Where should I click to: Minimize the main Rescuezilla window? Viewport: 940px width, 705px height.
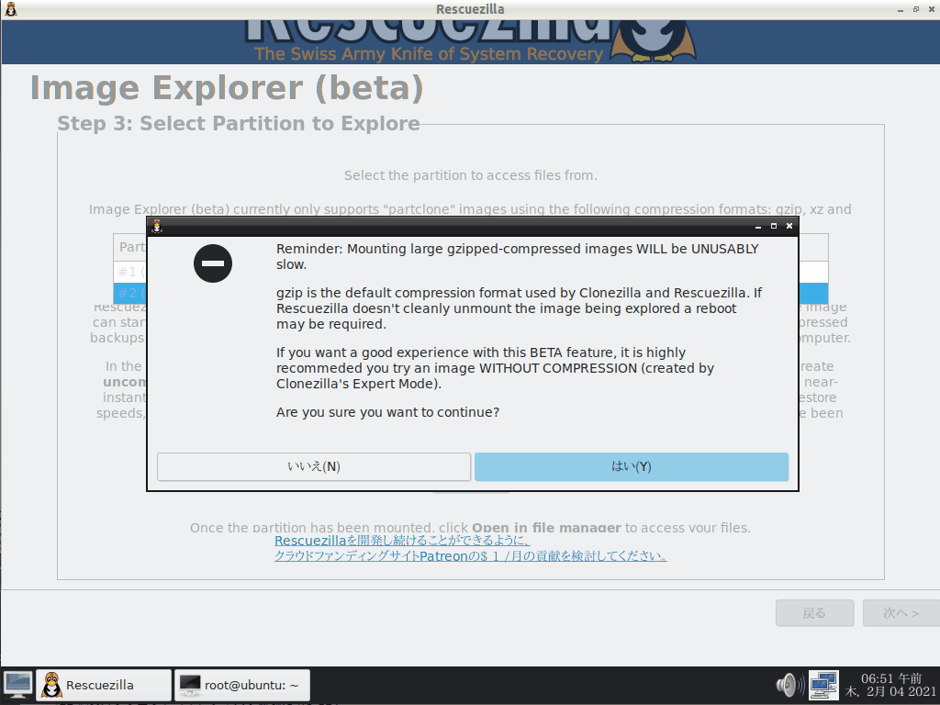[901, 9]
